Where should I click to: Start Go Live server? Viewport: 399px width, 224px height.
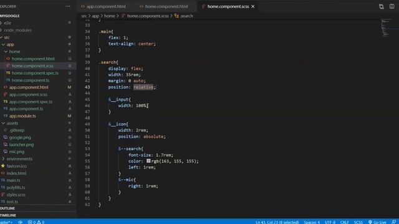(377, 222)
